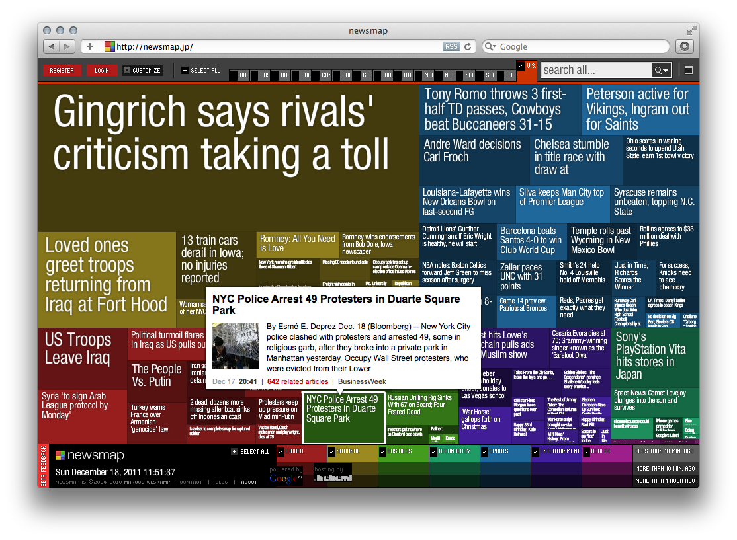Click the Safari reload page icon
The image size is (737, 540).
coord(468,46)
